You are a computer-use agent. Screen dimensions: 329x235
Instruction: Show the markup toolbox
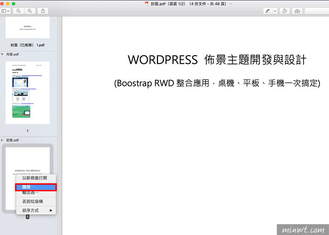tap(297, 11)
